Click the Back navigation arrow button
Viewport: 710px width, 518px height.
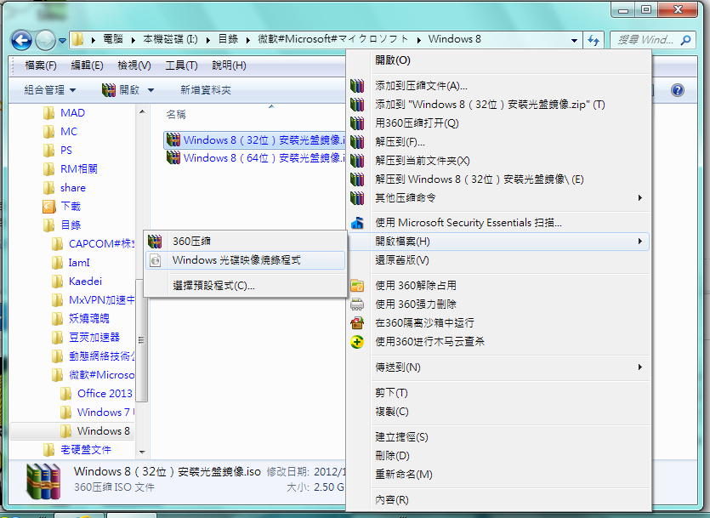pos(21,40)
